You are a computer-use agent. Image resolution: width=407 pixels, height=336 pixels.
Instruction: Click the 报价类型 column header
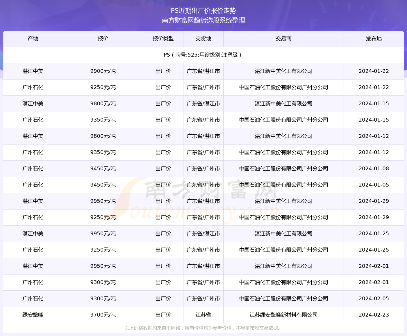click(163, 39)
